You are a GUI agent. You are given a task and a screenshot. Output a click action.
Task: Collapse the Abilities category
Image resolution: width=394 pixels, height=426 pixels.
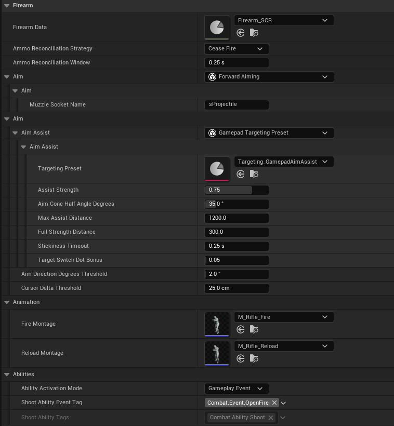[7, 375]
